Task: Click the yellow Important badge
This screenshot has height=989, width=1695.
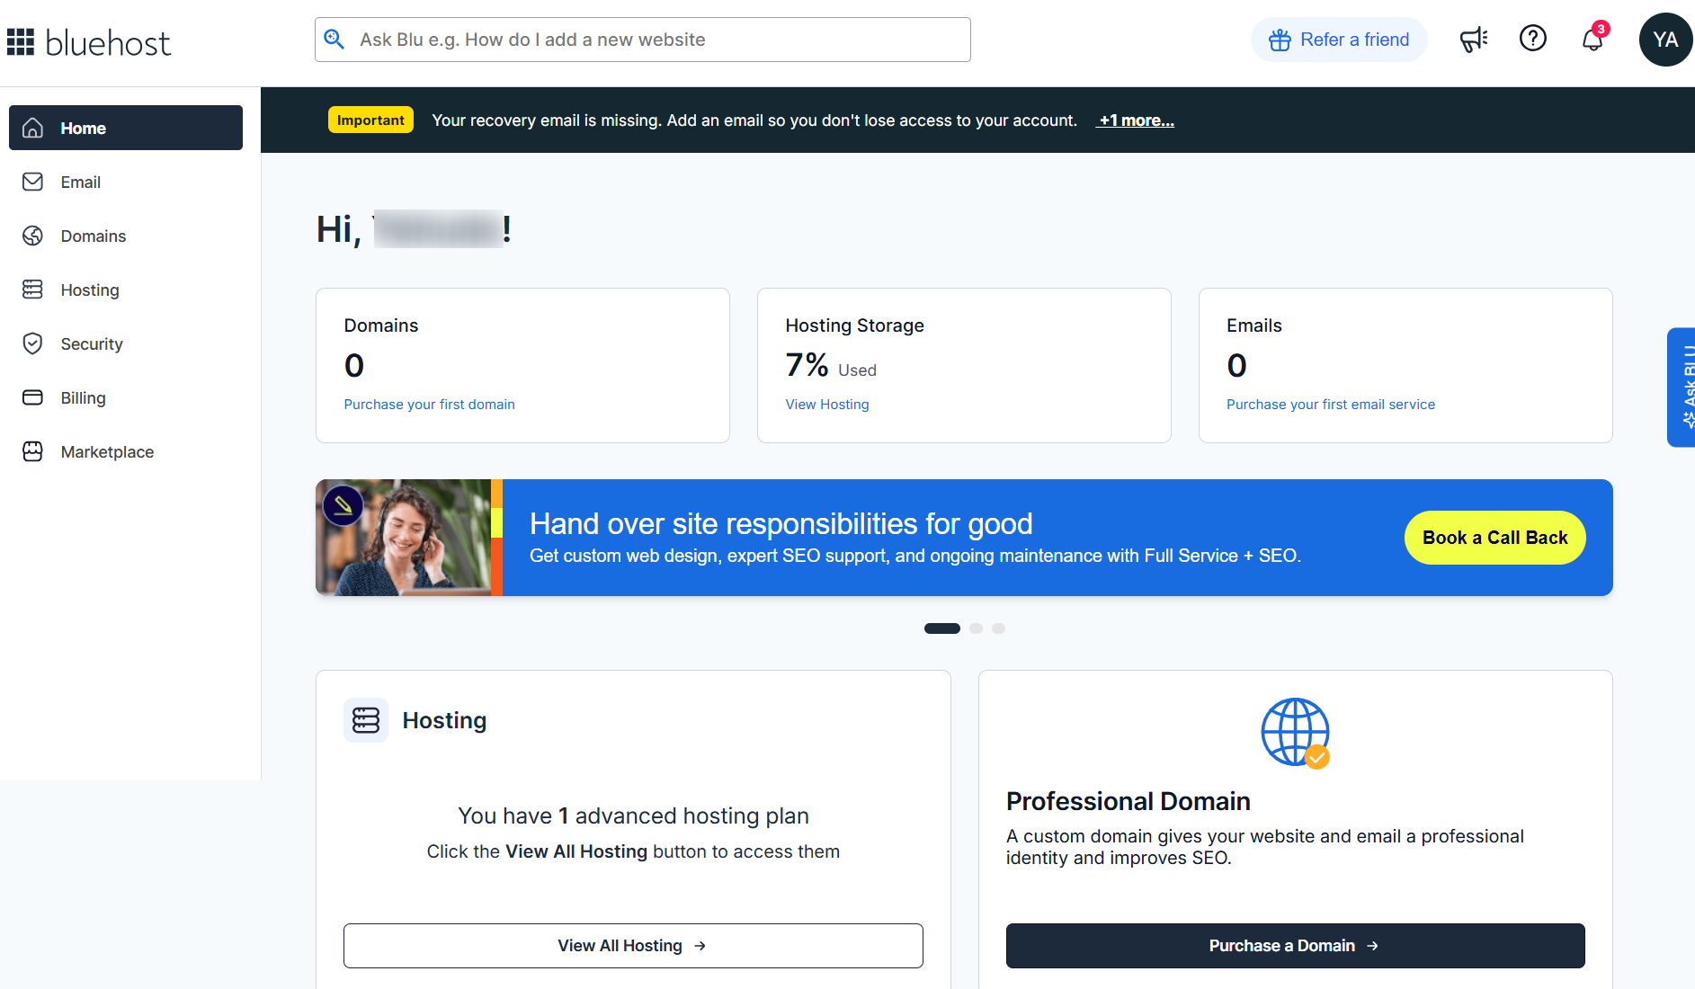Action: pos(370,120)
